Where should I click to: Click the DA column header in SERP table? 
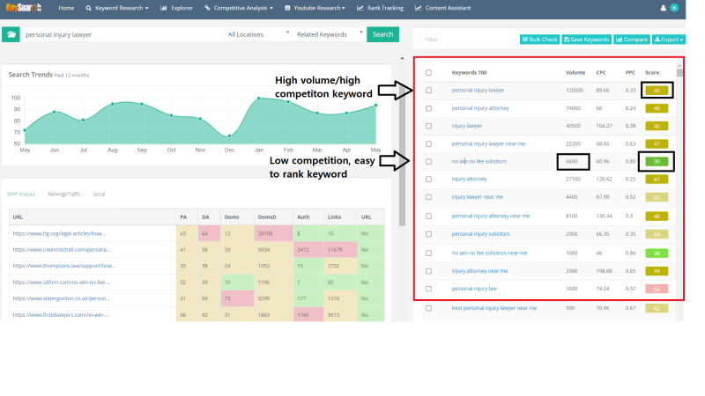(x=205, y=216)
